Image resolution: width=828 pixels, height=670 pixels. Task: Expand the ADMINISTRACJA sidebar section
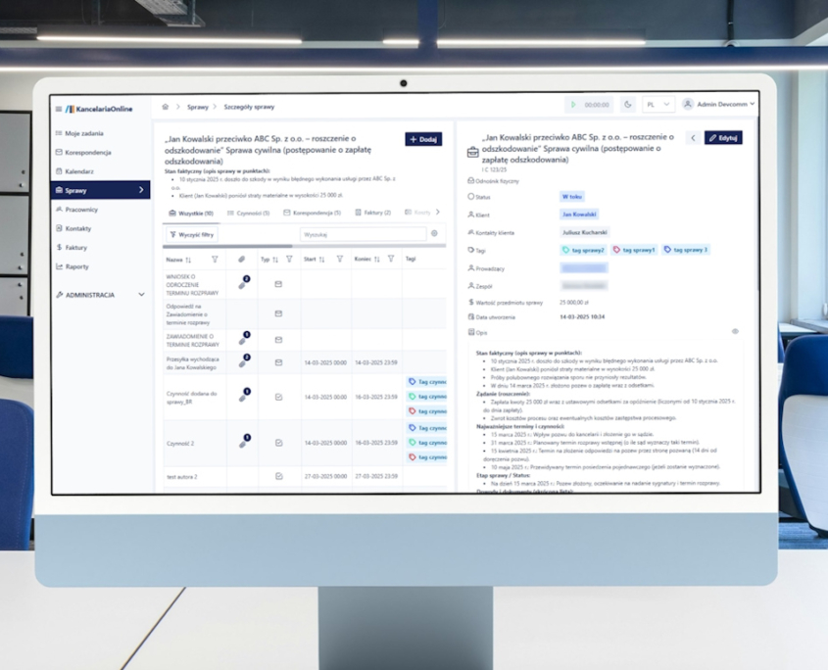(101, 295)
